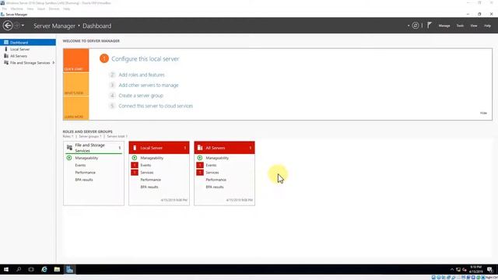Click Connect this server to cloud services
This screenshot has width=498, height=280.
156,106
